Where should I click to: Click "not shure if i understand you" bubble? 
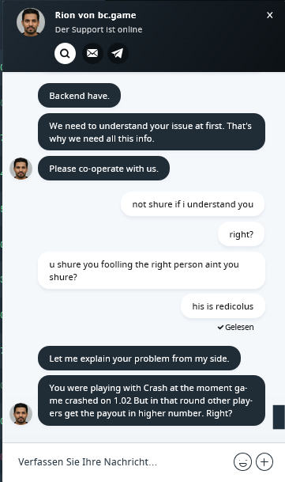[x=193, y=204]
